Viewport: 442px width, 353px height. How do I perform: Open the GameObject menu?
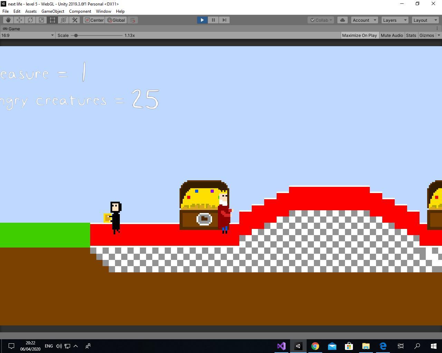(x=52, y=11)
